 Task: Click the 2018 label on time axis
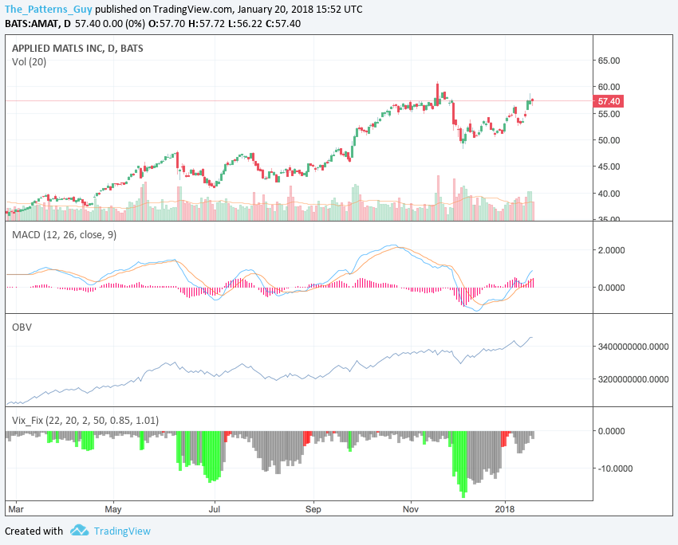pyautogui.click(x=505, y=509)
